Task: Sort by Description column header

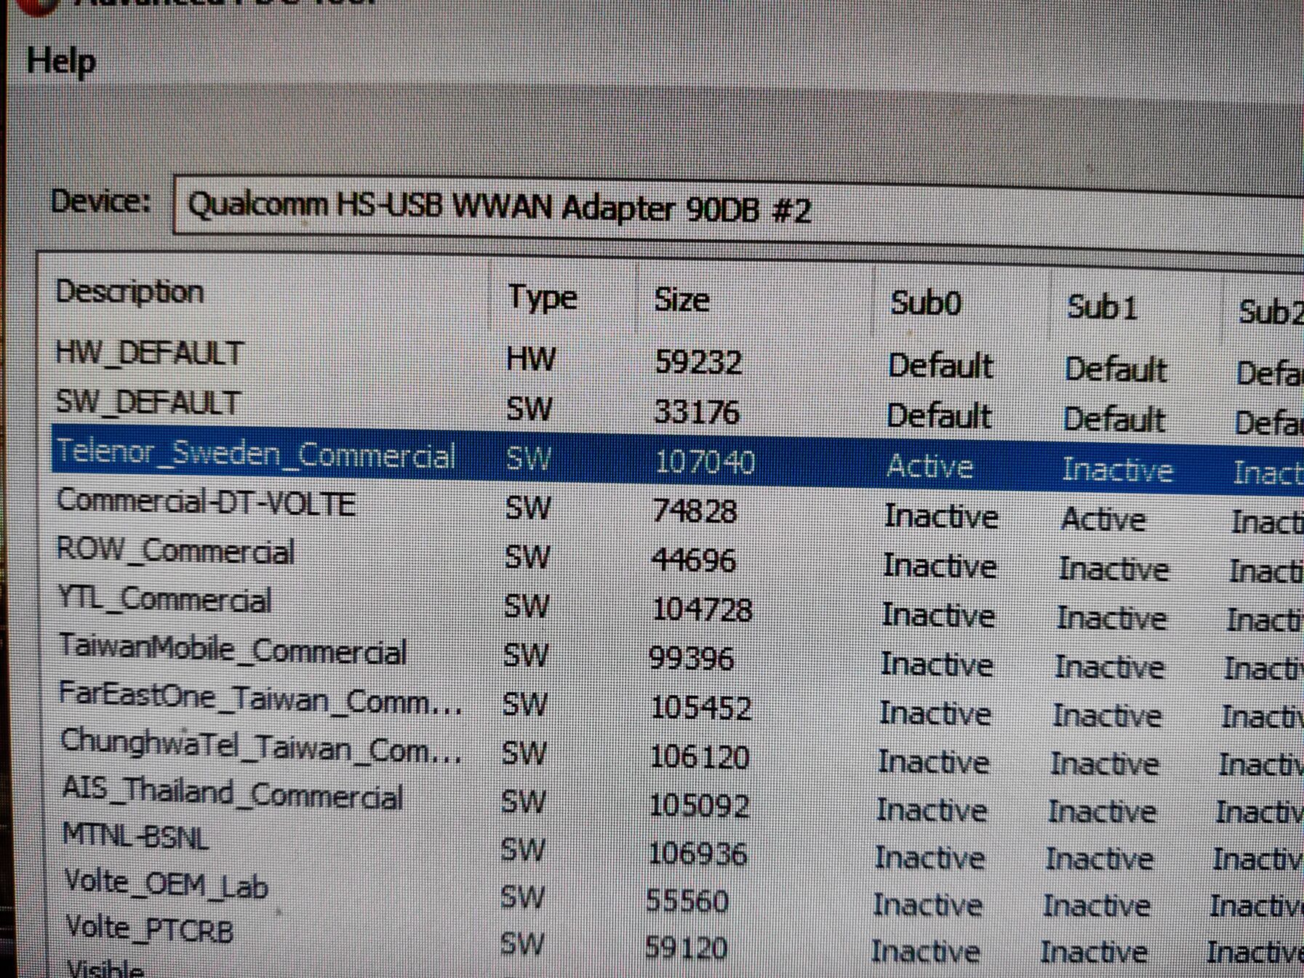Action: [129, 292]
